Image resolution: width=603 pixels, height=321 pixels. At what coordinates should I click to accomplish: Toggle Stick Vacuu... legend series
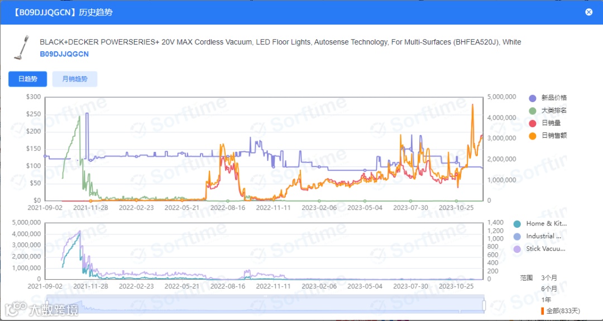[x=540, y=249]
